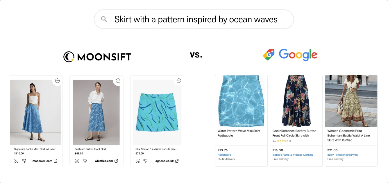The image size is (388, 183).
Task: Click the Redbubble seller link
Action: 224,155
